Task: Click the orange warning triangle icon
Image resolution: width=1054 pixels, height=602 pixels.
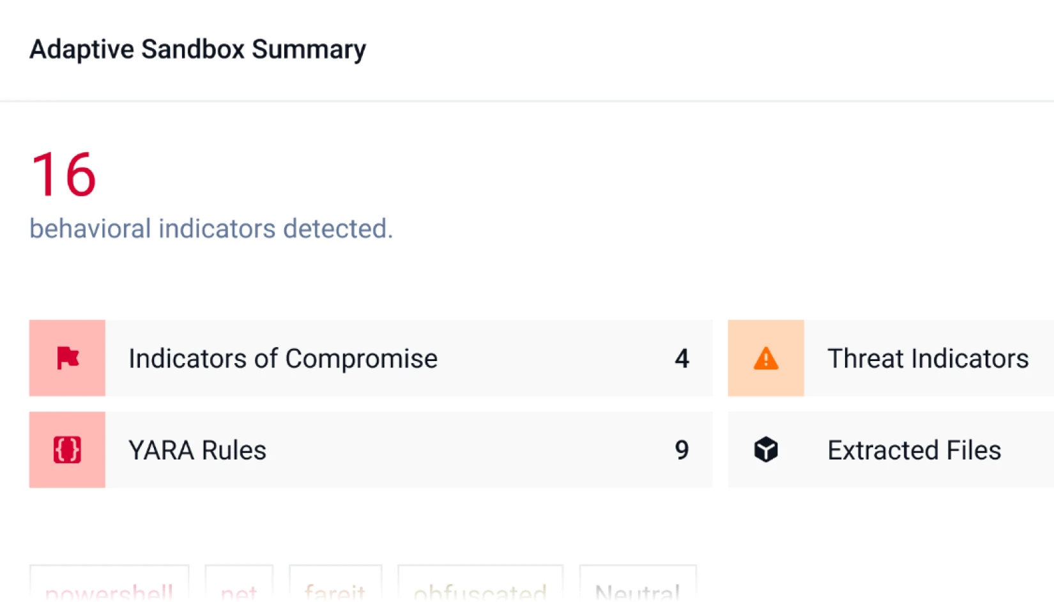Action: 765,358
